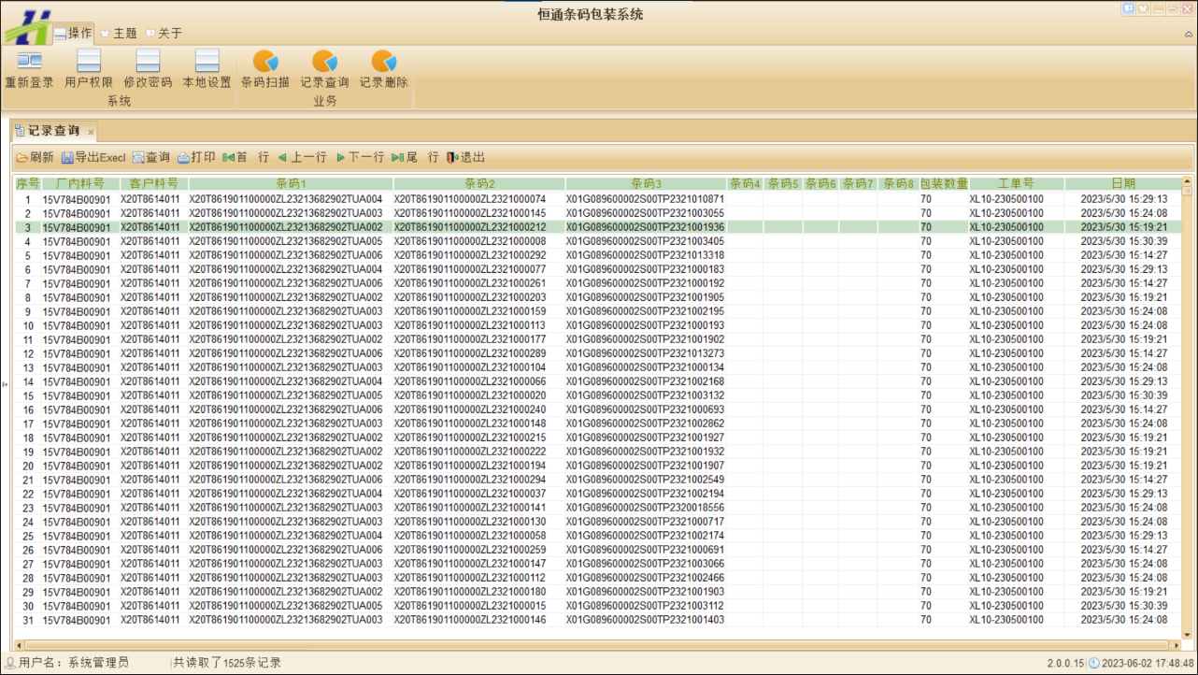Viewport: 1198px width, 675px height.
Task: Export records with 导出Execl
Action: click(93, 158)
